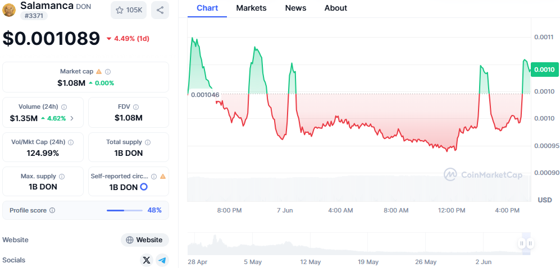Click the #3371 rank badge
Screen dimensions: 560x268
coord(34,16)
